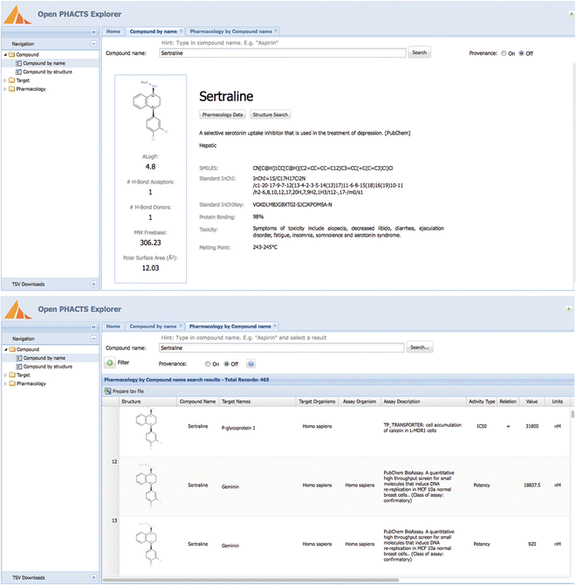The width and height of the screenshot is (576, 585).
Task: Sort by Target Organisms column header
Action: click(317, 402)
